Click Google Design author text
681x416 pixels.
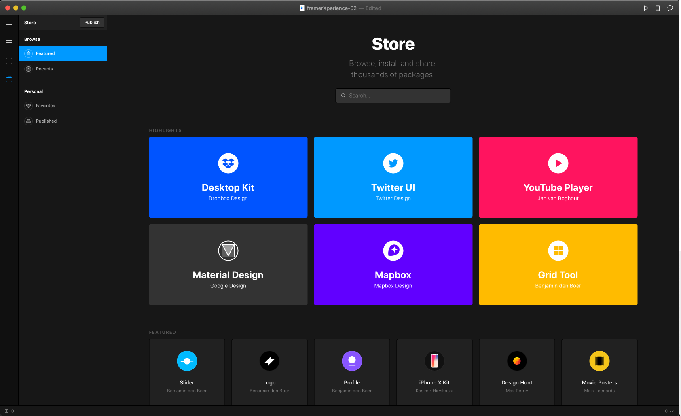[x=228, y=286]
